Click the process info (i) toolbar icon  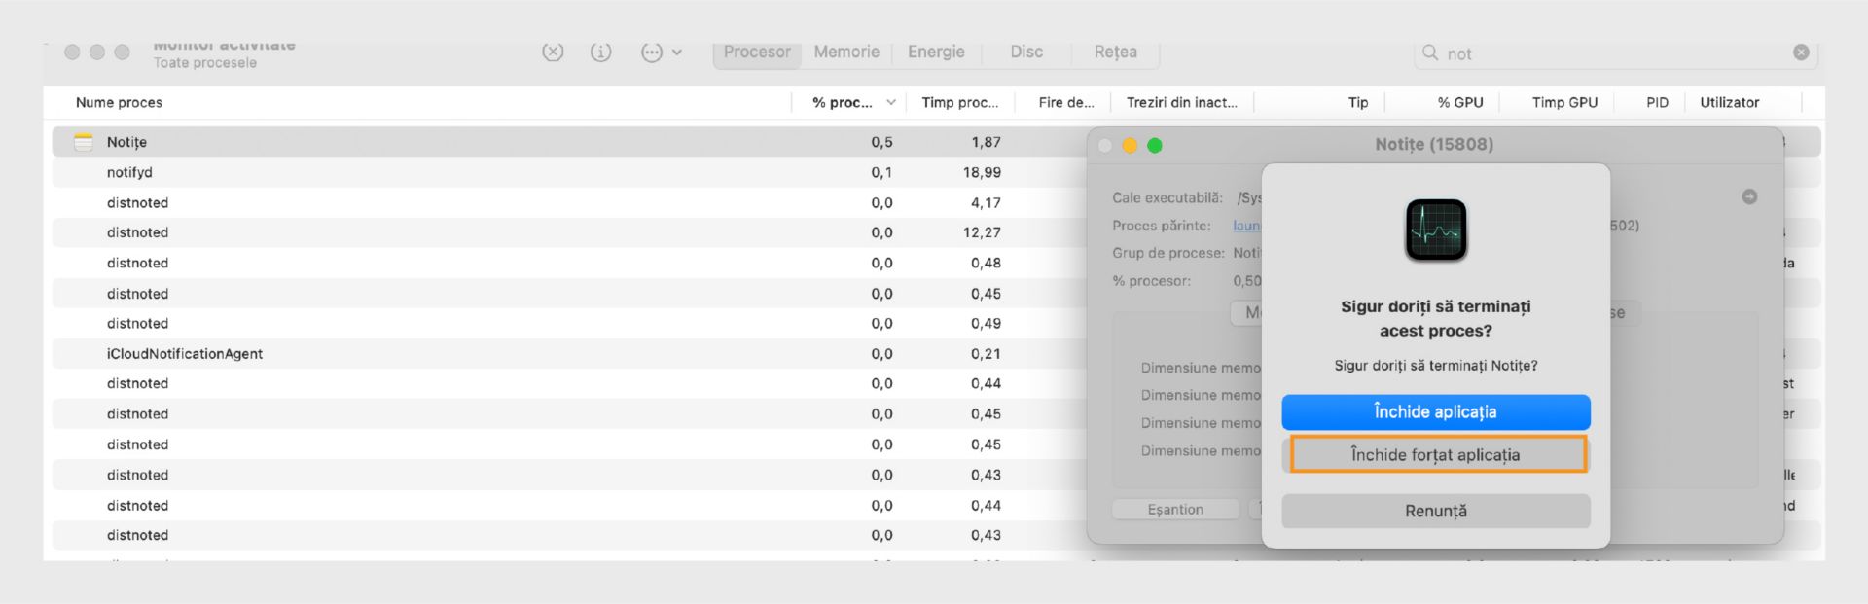601,53
